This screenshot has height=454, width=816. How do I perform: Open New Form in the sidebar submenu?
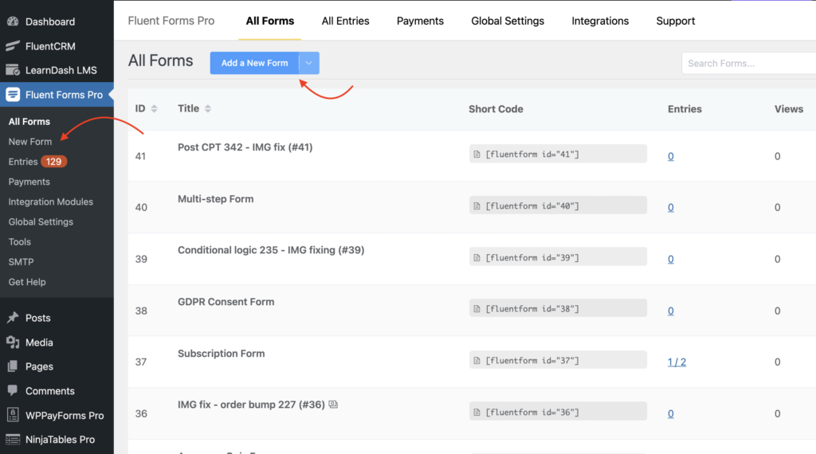click(30, 142)
